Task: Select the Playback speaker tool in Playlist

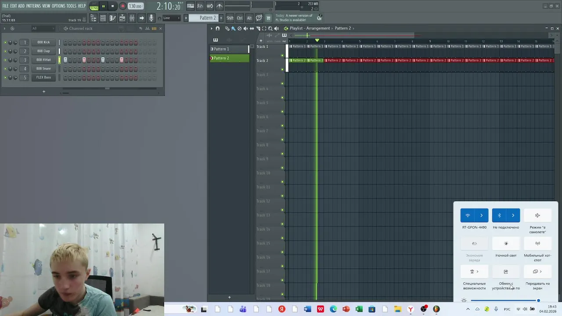Action: coord(276,28)
